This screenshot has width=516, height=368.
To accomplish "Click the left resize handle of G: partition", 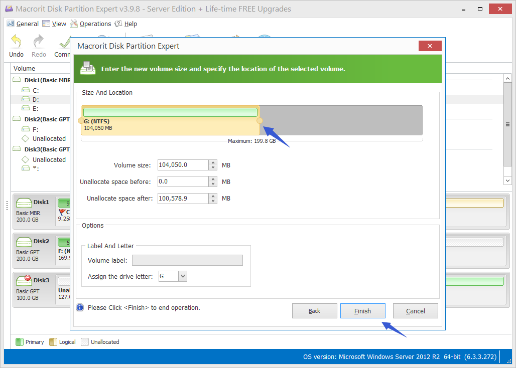I will tap(81, 121).
